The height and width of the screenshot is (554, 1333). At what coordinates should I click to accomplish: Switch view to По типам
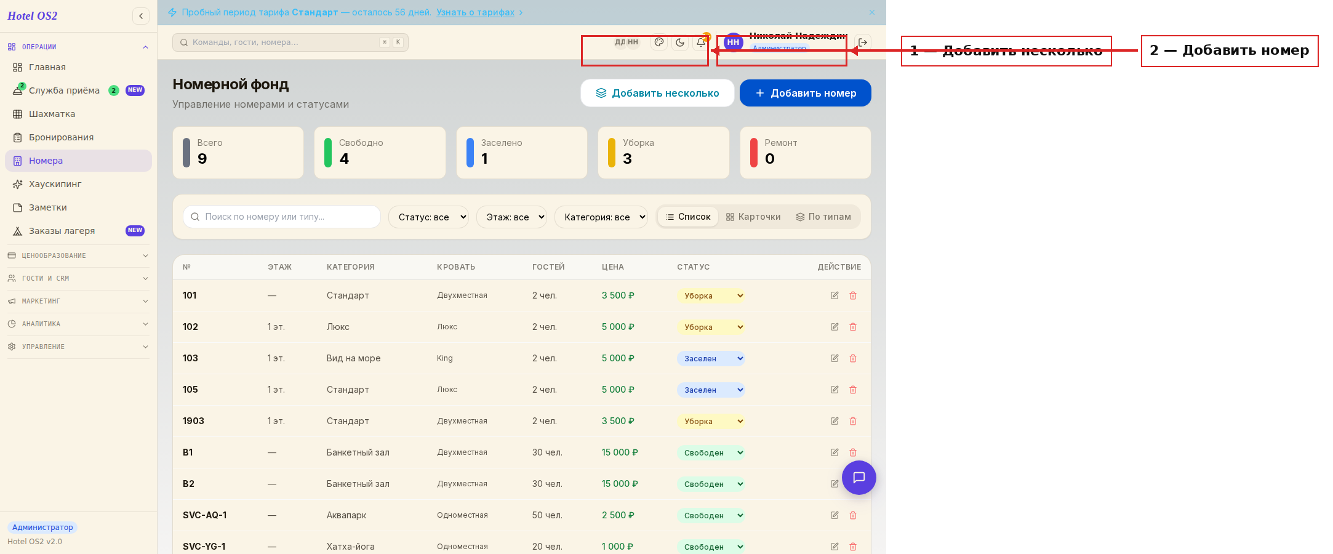point(823,217)
